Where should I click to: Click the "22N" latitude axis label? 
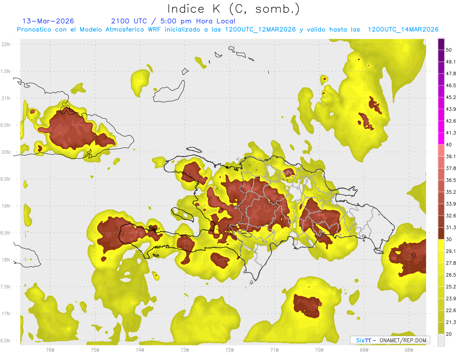pyautogui.click(x=6, y=44)
